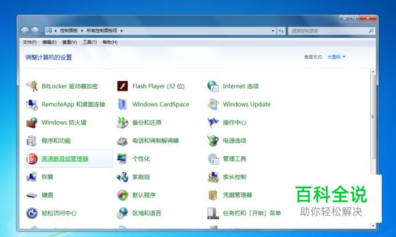Open the 任务栏和「开始」菜单 icon
The image size is (396, 237).
pyautogui.click(x=213, y=214)
